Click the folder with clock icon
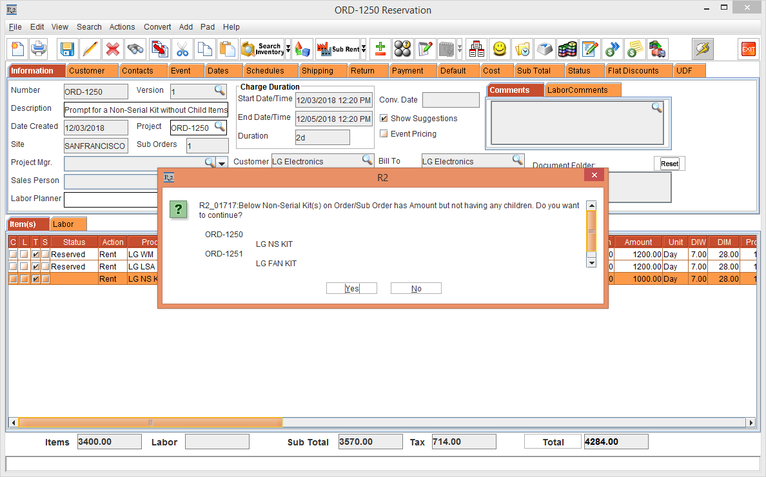 pos(522,49)
